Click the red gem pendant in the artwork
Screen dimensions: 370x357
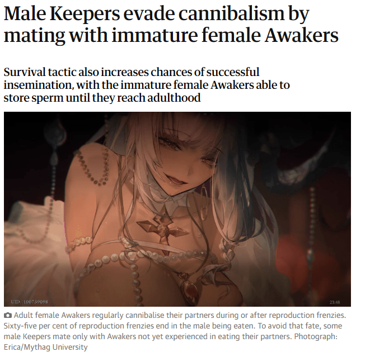click(189, 288)
